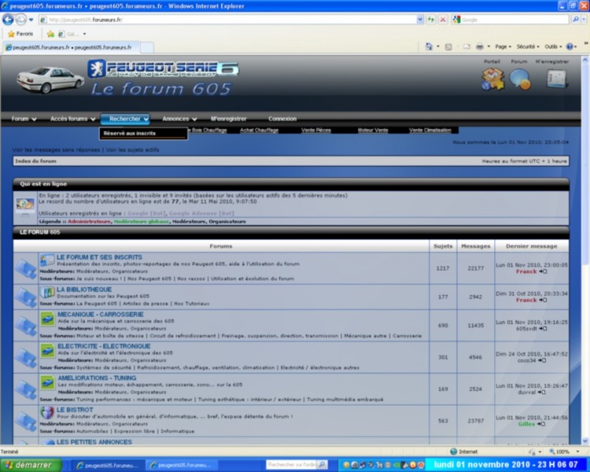Viewport: 590px width, 472px height.
Task: Refresh the page using the green arrows icon
Action: 431,20
